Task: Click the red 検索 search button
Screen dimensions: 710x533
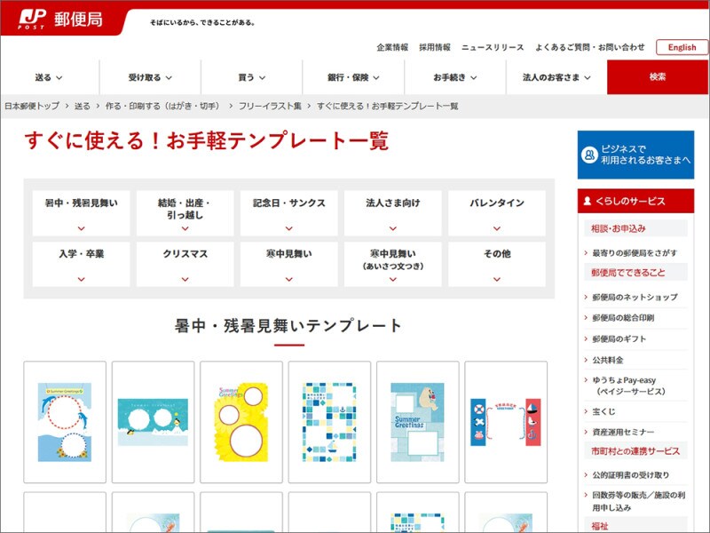Action: click(658, 76)
